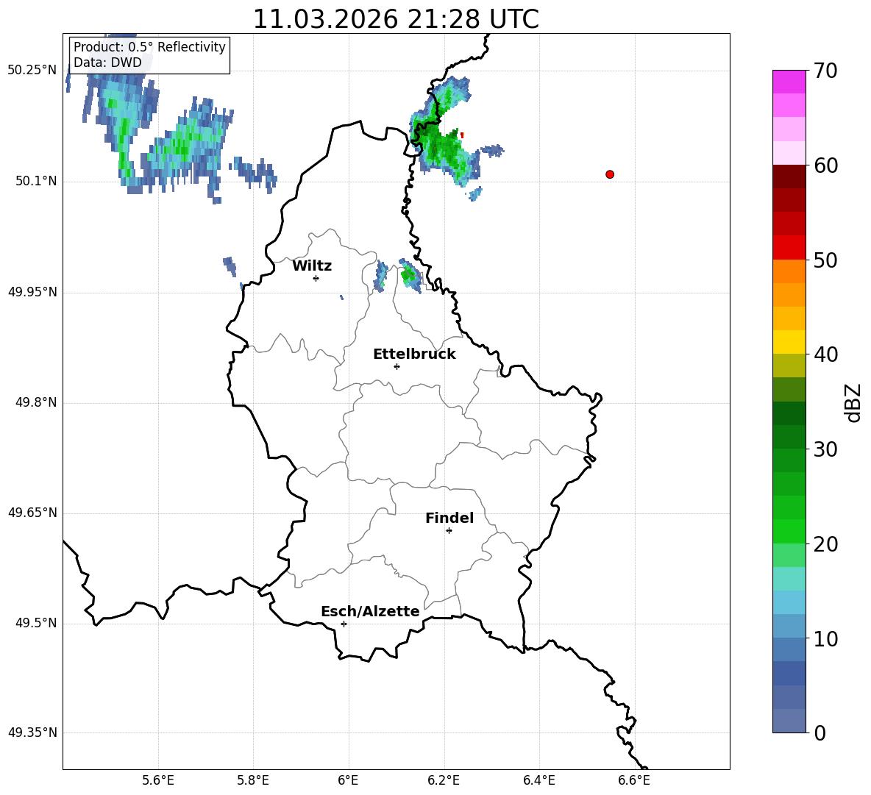Click the 6.6°E longitude label
Image resolution: width=871 pixels, height=795 pixels.
tap(634, 780)
